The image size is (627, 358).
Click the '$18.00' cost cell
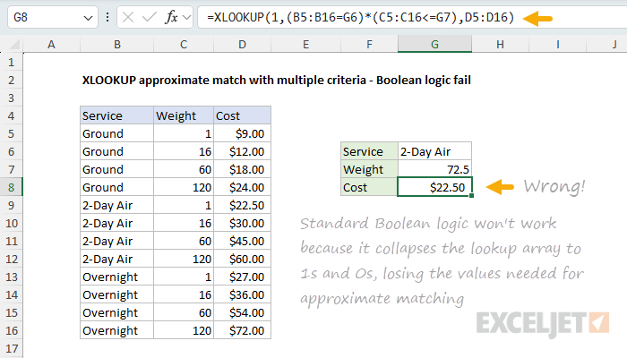click(243, 169)
